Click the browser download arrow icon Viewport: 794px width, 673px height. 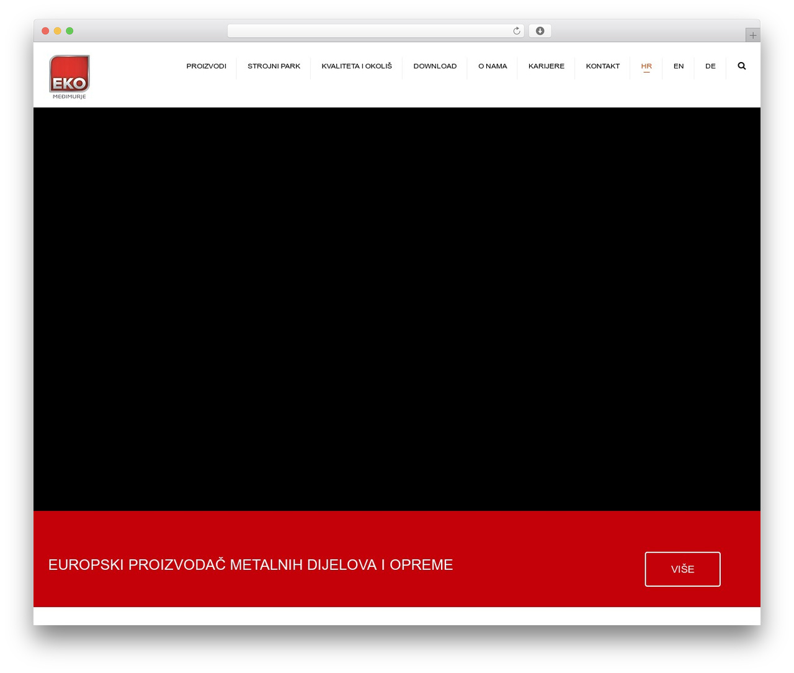pos(540,31)
